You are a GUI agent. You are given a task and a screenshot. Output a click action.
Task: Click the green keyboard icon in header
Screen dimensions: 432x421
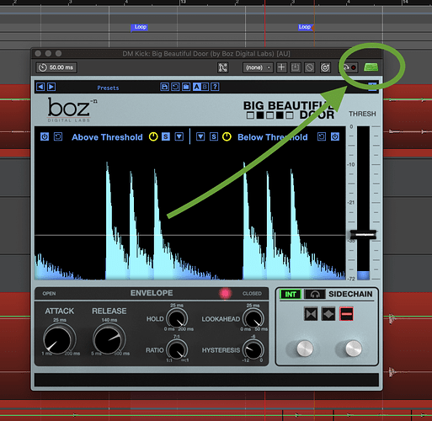[371, 67]
